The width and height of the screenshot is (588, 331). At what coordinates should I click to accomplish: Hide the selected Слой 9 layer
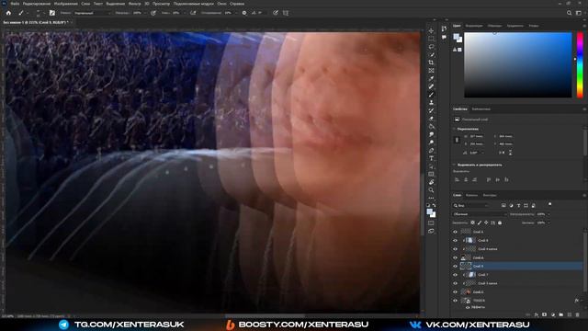tap(455, 266)
